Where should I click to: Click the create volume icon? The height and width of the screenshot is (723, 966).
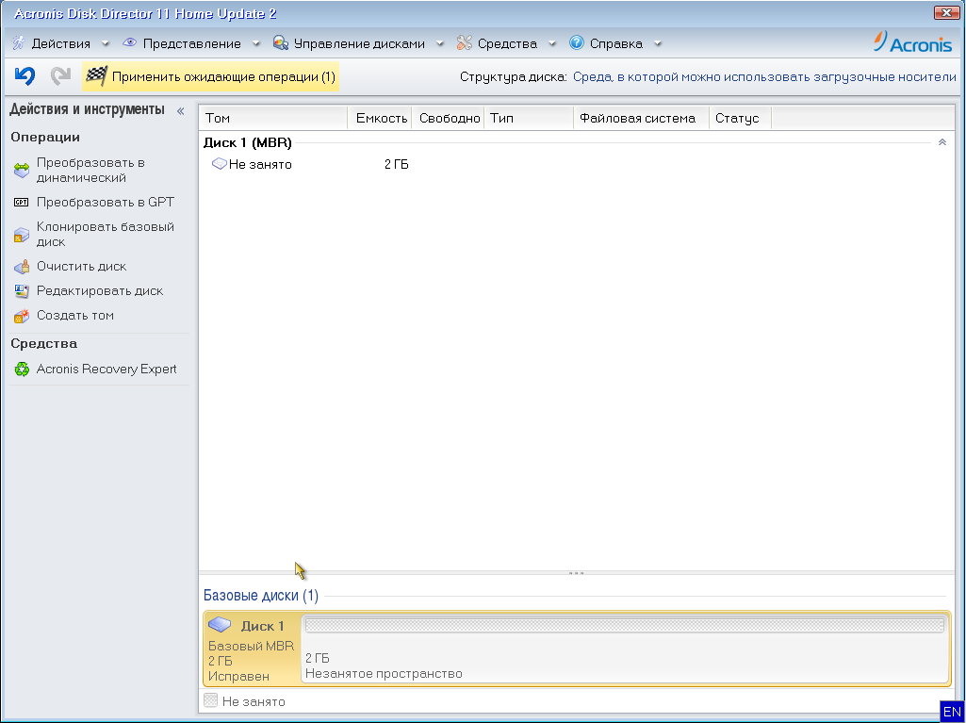click(22, 316)
